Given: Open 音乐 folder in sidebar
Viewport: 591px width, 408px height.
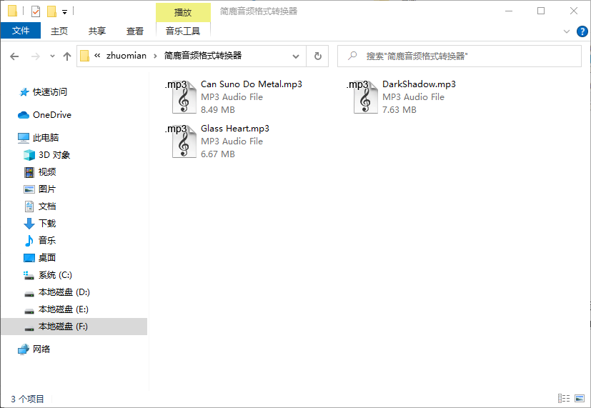Looking at the screenshot, I should click(x=47, y=240).
